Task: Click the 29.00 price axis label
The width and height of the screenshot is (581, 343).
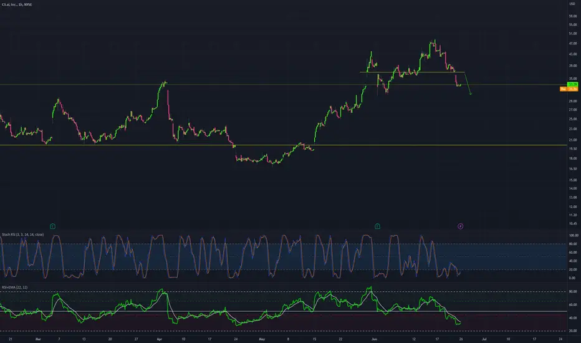Action: (573, 101)
